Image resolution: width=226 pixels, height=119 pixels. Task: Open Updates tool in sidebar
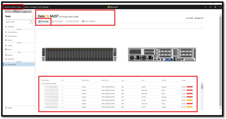click(x=9, y=55)
